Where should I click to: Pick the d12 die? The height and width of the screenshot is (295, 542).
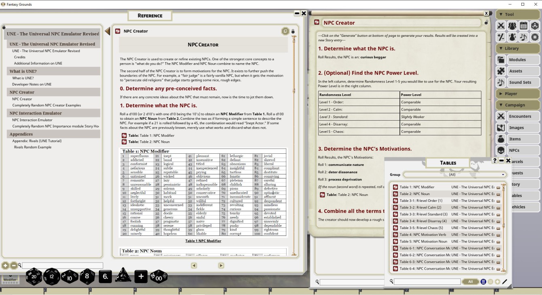(x=52, y=277)
